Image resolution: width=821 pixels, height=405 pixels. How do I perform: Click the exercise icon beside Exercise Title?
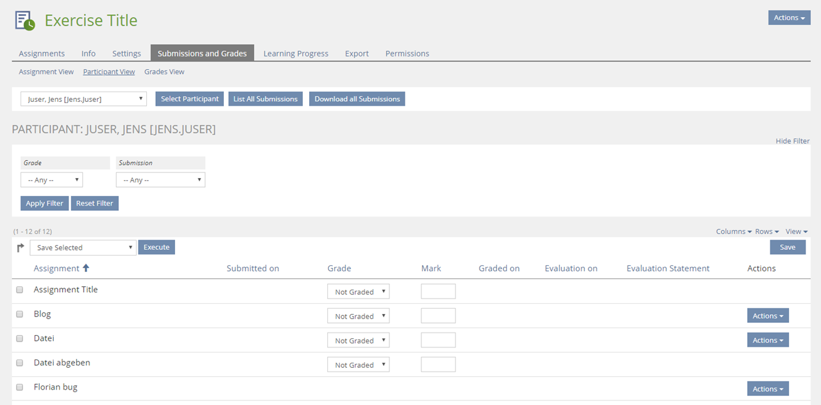[25, 21]
